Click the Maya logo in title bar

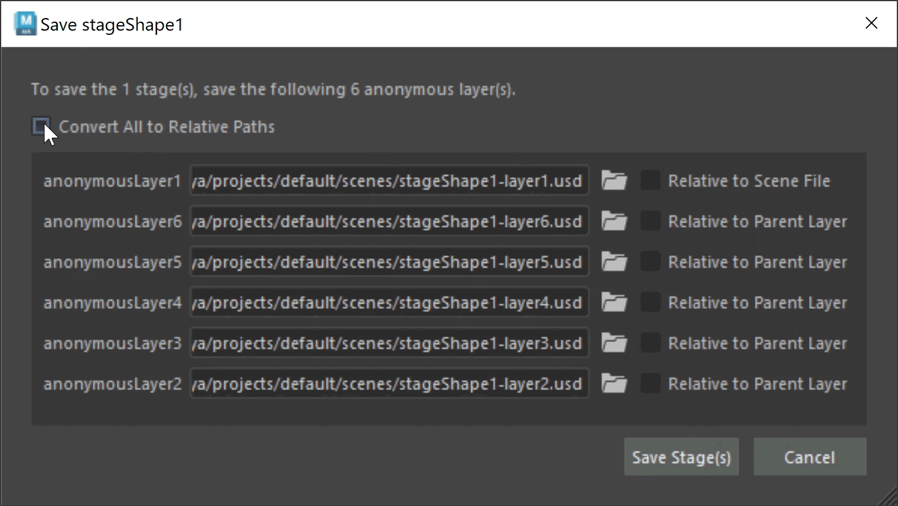25,23
